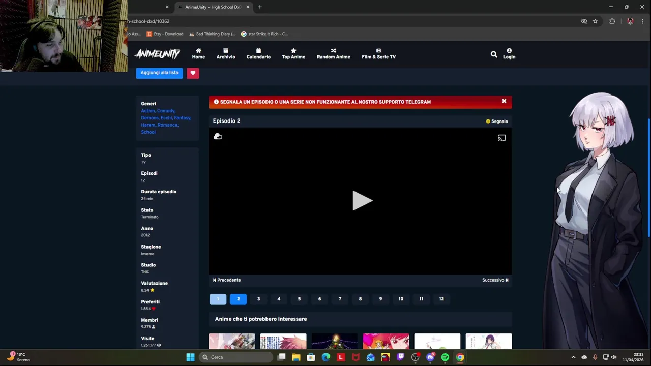Select episode 3

[258, 299]
